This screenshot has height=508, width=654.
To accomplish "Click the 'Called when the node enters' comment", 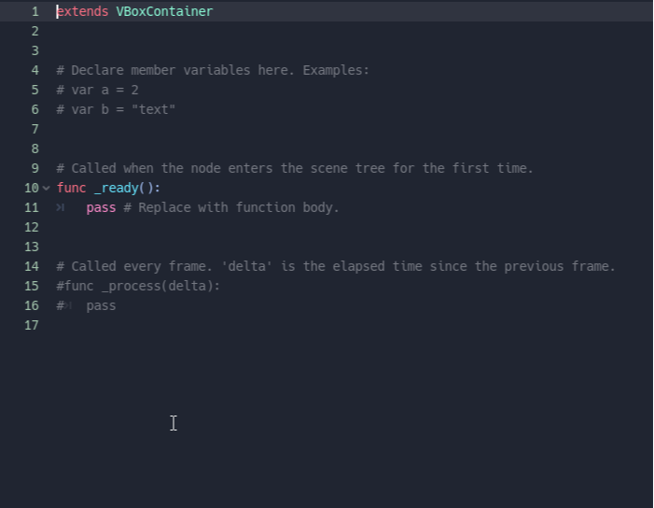I will 295,168.
